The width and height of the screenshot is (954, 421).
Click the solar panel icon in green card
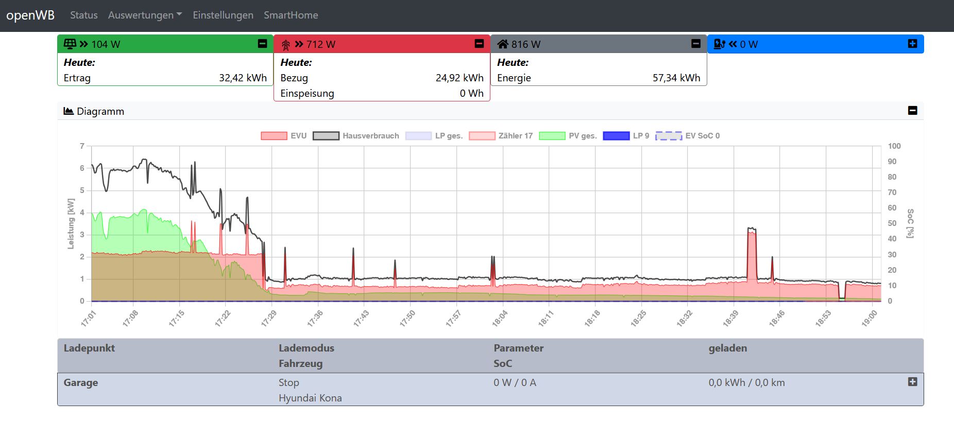[x=70, y=44]
